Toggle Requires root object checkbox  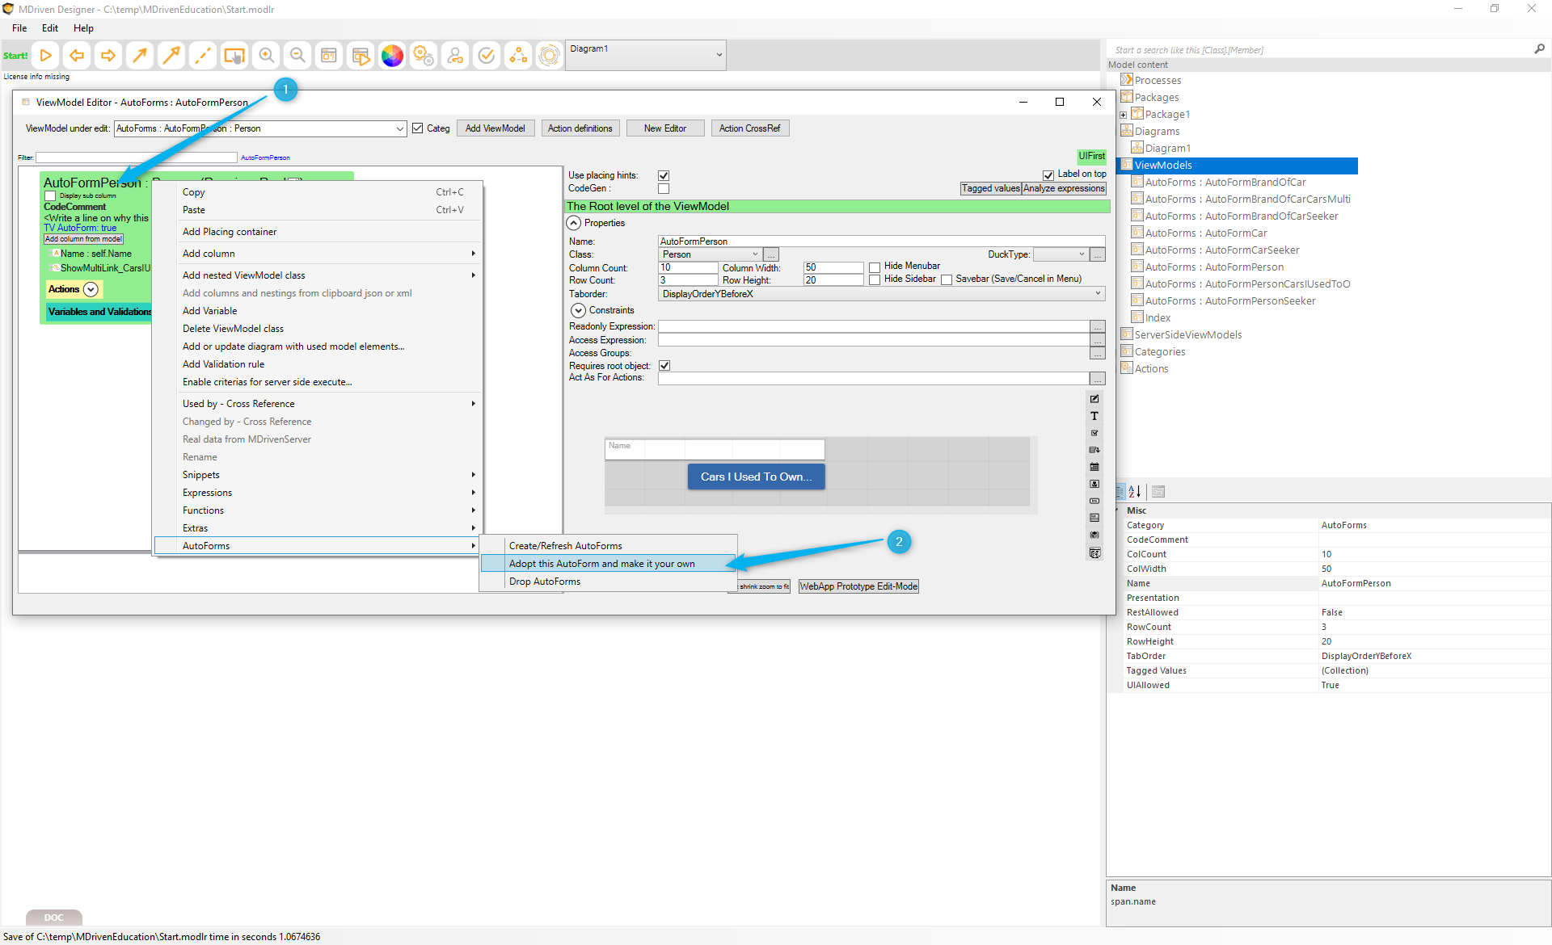(664, 366)
